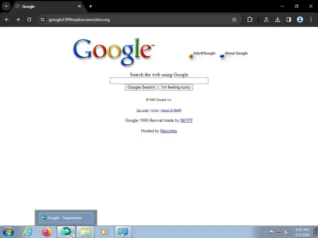The height and width of the screenshot is (238, 318).
Task: Open the Control Panel taskbar icon
Action: pos(123,232)
